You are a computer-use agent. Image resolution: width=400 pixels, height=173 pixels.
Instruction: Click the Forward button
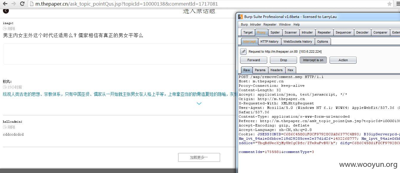(253, 60)
